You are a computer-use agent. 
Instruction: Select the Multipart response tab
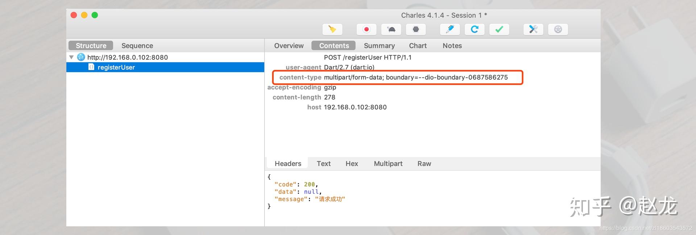pyautogui.click(x=388, y=164)
